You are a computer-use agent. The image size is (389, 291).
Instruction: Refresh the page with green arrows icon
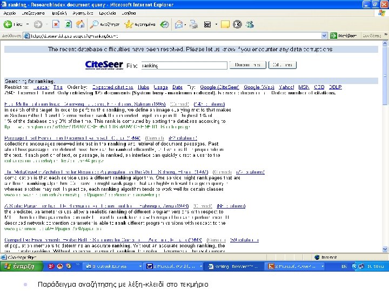(x=68, y=24)
